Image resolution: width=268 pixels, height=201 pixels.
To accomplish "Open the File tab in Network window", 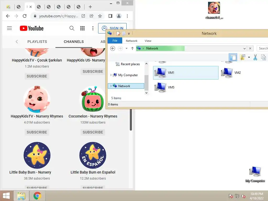I will point(115,41).
